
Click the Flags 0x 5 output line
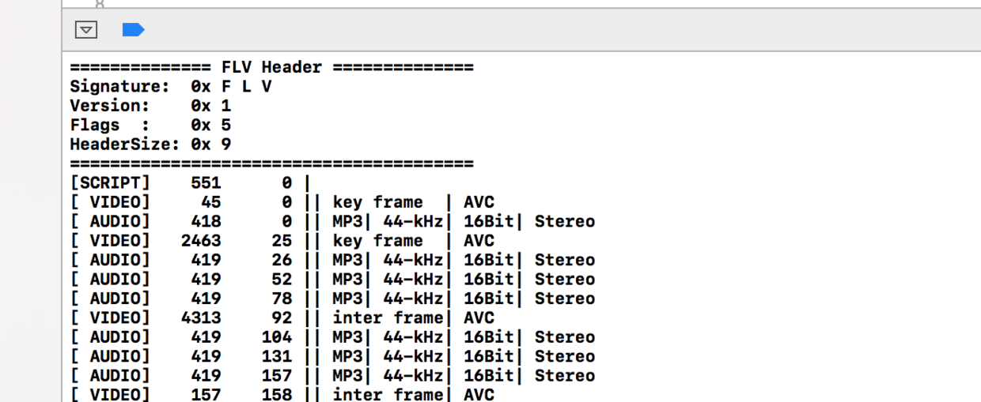(x=150, y=125)
